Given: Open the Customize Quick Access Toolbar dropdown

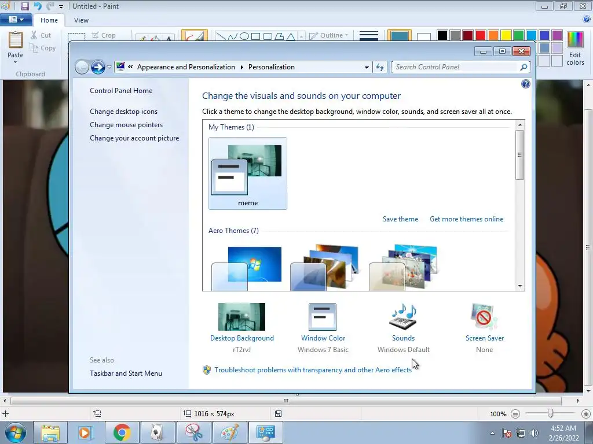Looking at the screenshot, I should point(61,6).
